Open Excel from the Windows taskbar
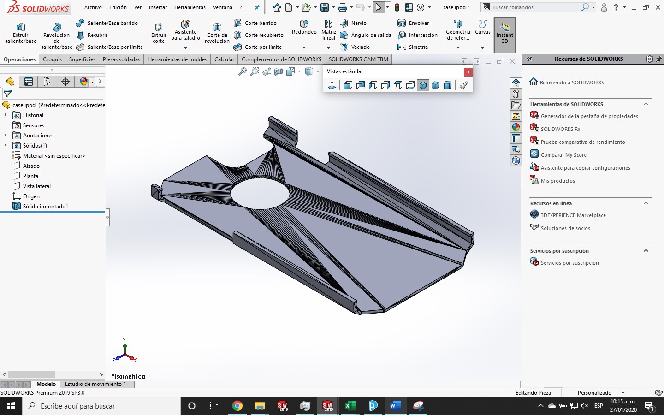 click(350, 406)
